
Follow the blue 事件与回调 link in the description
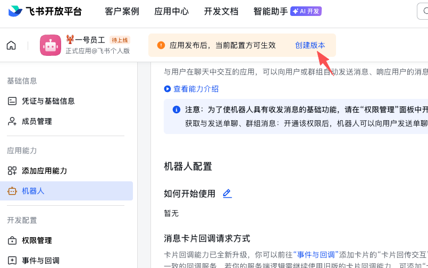coord(316,255)
